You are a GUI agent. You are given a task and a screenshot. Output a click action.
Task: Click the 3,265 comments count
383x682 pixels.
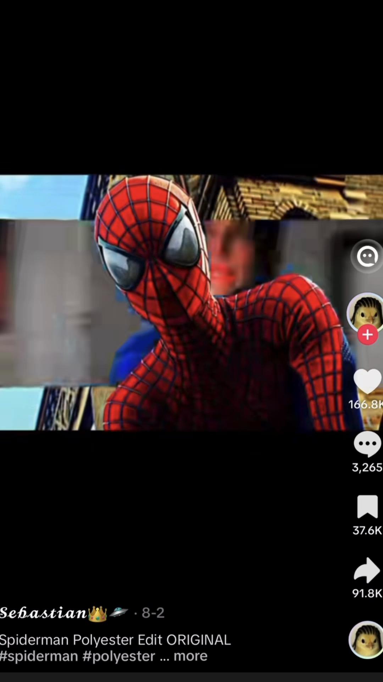367,467
